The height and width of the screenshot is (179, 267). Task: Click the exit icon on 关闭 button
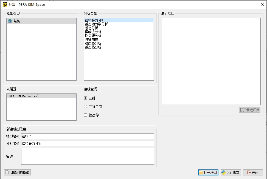[249, 172]
